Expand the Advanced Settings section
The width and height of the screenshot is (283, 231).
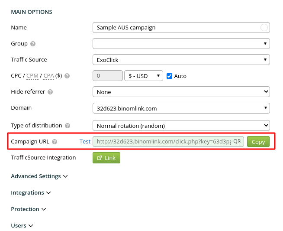pyautogui.click(x=39, y=176)
